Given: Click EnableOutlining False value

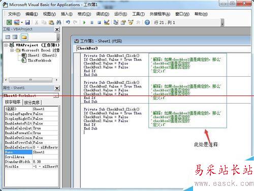Looking at the screenshot, I should (x=45, y=138).
